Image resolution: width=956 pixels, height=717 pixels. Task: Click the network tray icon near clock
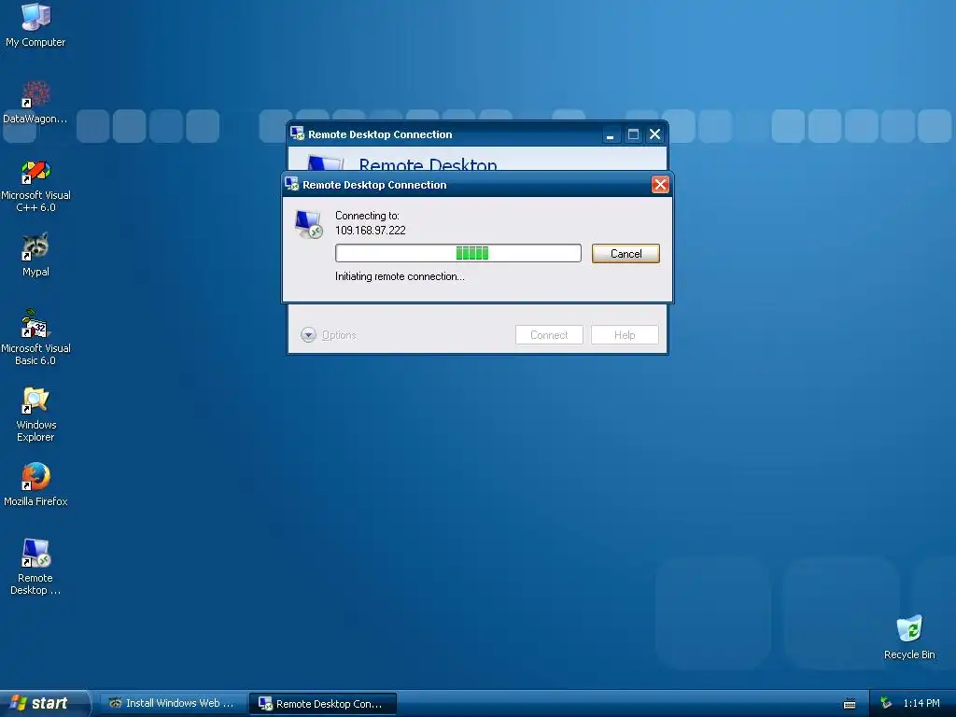click(x=887, y=703)
